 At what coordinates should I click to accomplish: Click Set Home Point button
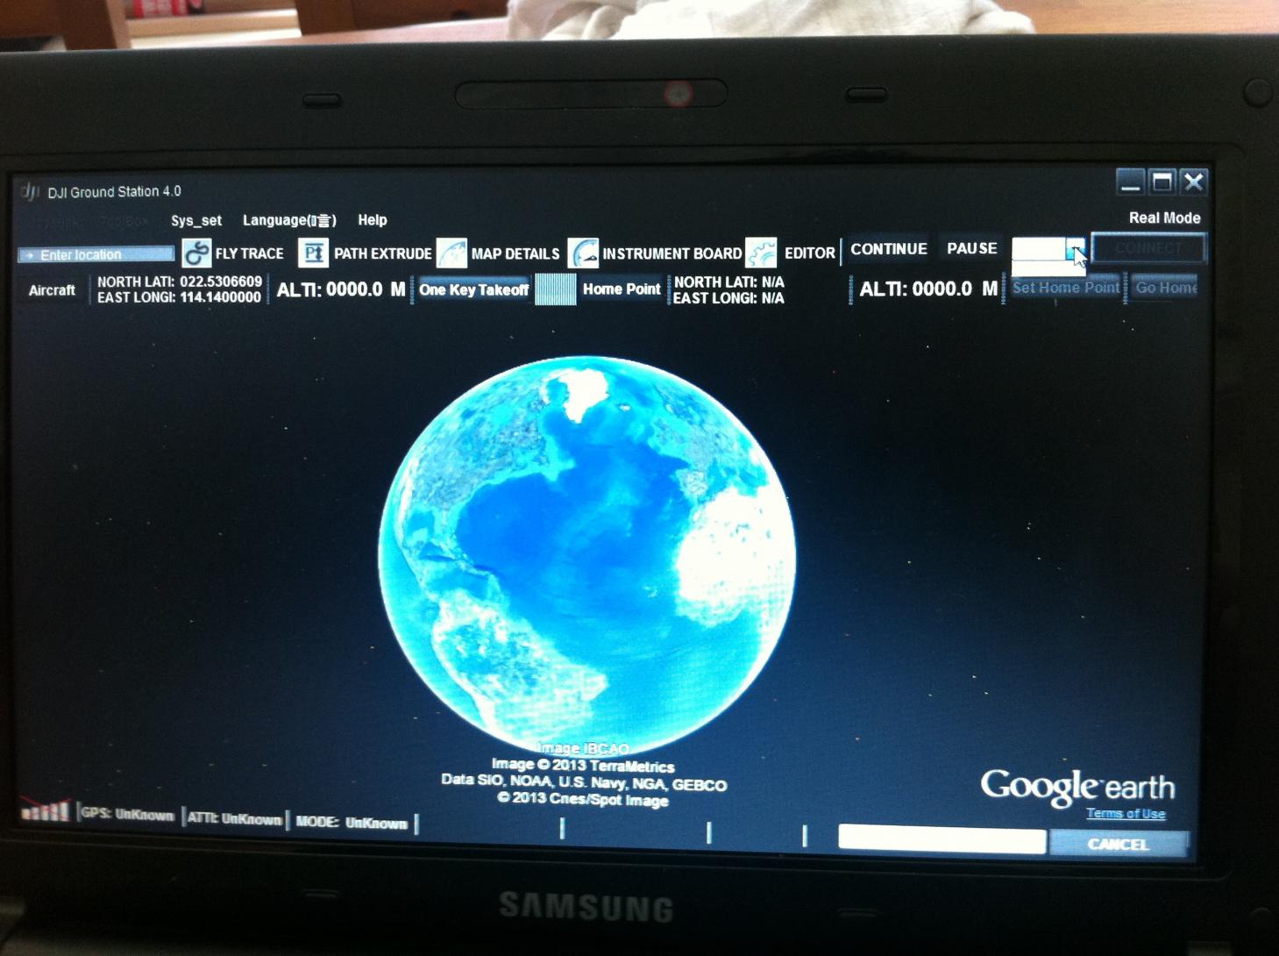1065,288
